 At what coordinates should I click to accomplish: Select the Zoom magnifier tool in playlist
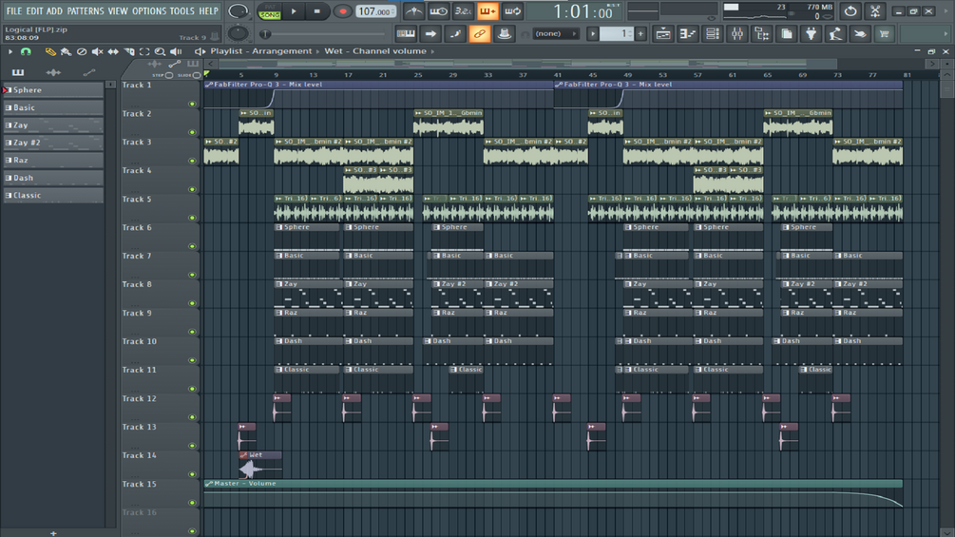(160, 51)
